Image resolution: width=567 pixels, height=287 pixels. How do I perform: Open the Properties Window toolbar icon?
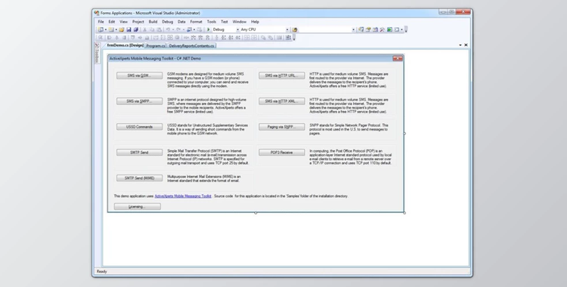368,29
